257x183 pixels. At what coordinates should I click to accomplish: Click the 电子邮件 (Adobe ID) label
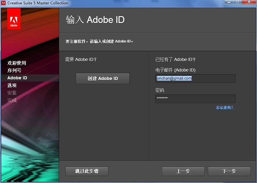pyautogui.click(x=175, y=70)
